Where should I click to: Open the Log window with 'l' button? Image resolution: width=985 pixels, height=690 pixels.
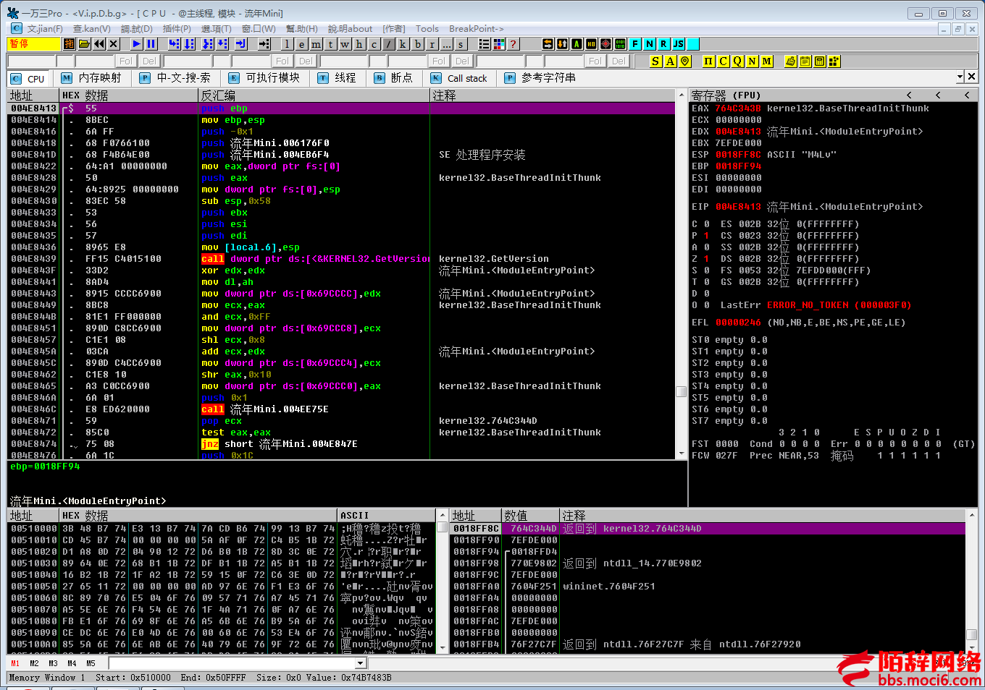pyautogui.click(x=287, y=43)
